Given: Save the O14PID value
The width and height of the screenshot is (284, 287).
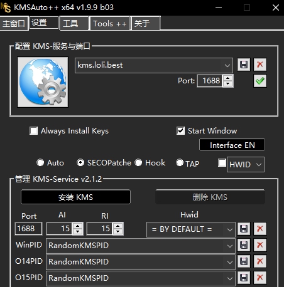Looking at the screenshot, I should pyautogui.click(x=244, y=261).
